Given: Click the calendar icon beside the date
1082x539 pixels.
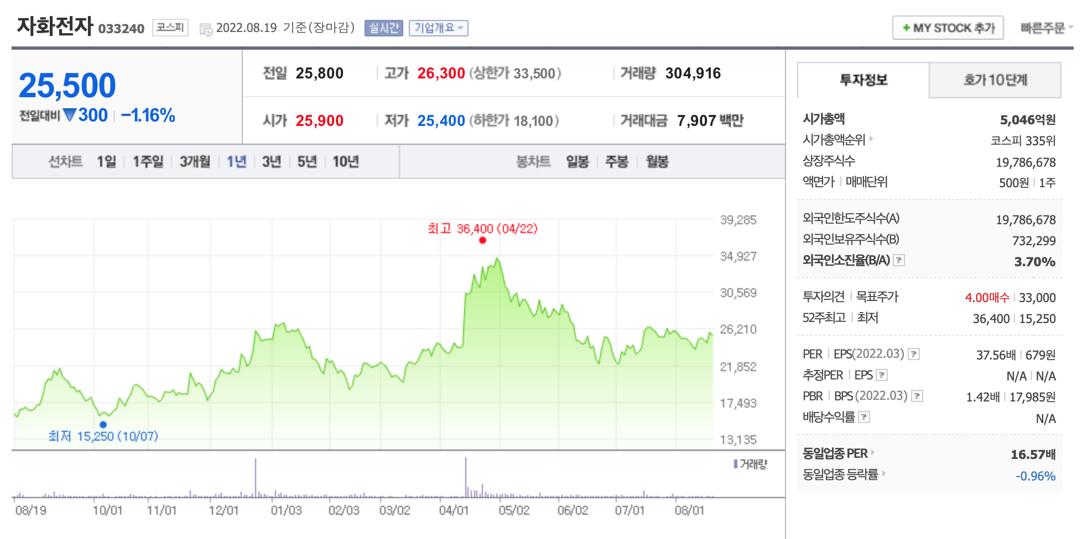Looking at the screenshot, I should (206, 29).
